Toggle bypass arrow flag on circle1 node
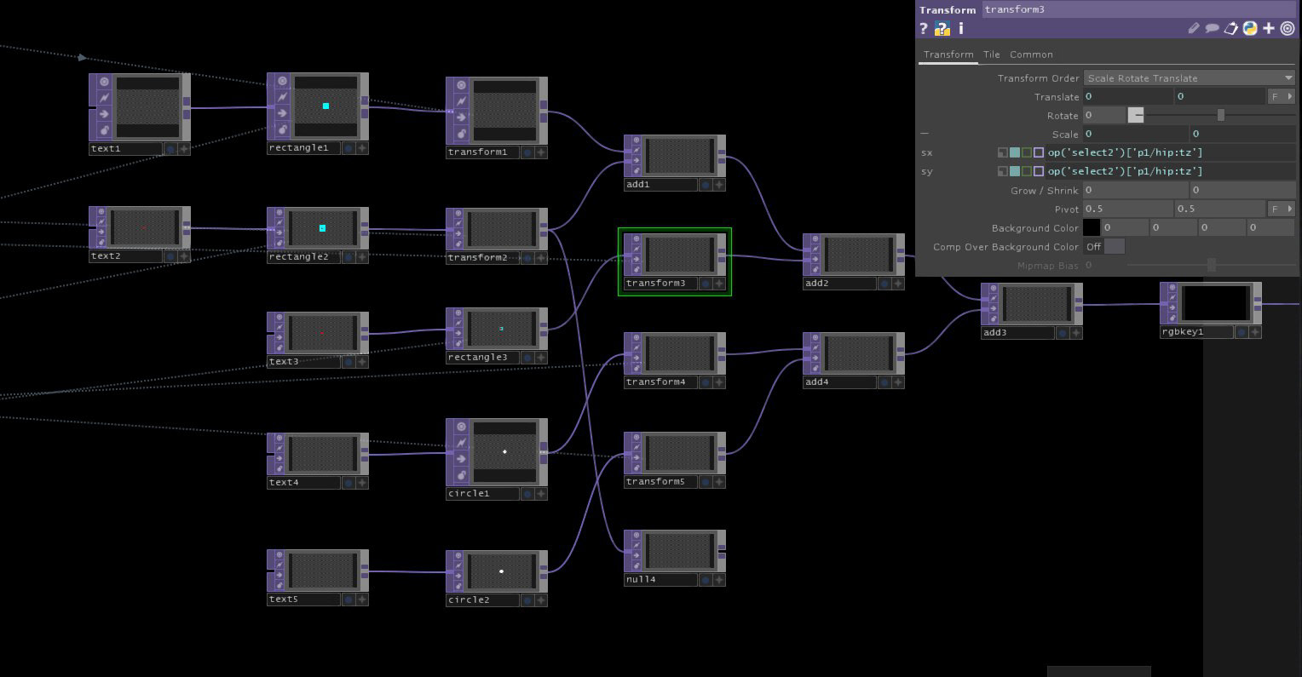Image resolution: width=1302 pixels, height=677 pixels. [x=461, y=459]
